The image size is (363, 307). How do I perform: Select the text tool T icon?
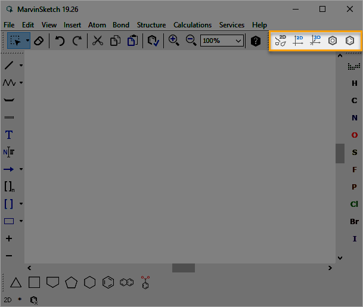[9, 135]
